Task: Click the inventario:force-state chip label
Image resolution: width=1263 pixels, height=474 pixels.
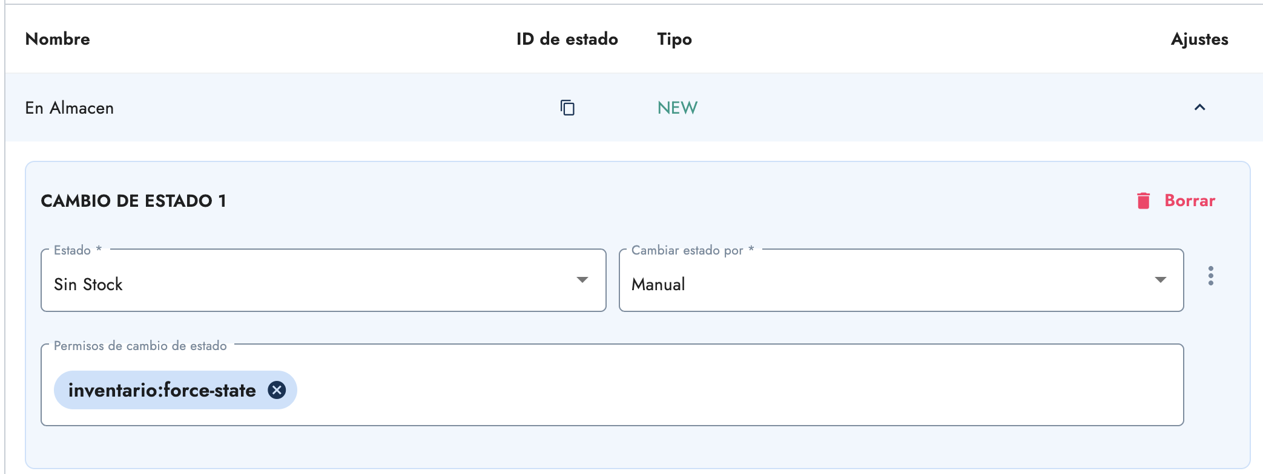Action: (x=162, y=390)
